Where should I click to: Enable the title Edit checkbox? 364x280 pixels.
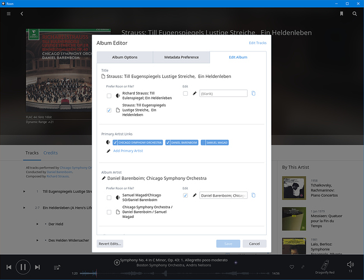[185, 94]
